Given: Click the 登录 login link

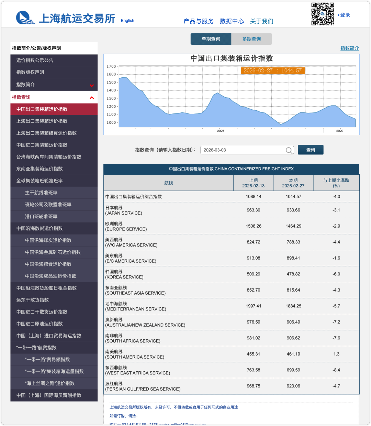Looking at the screenshot, I should (345, 15).
